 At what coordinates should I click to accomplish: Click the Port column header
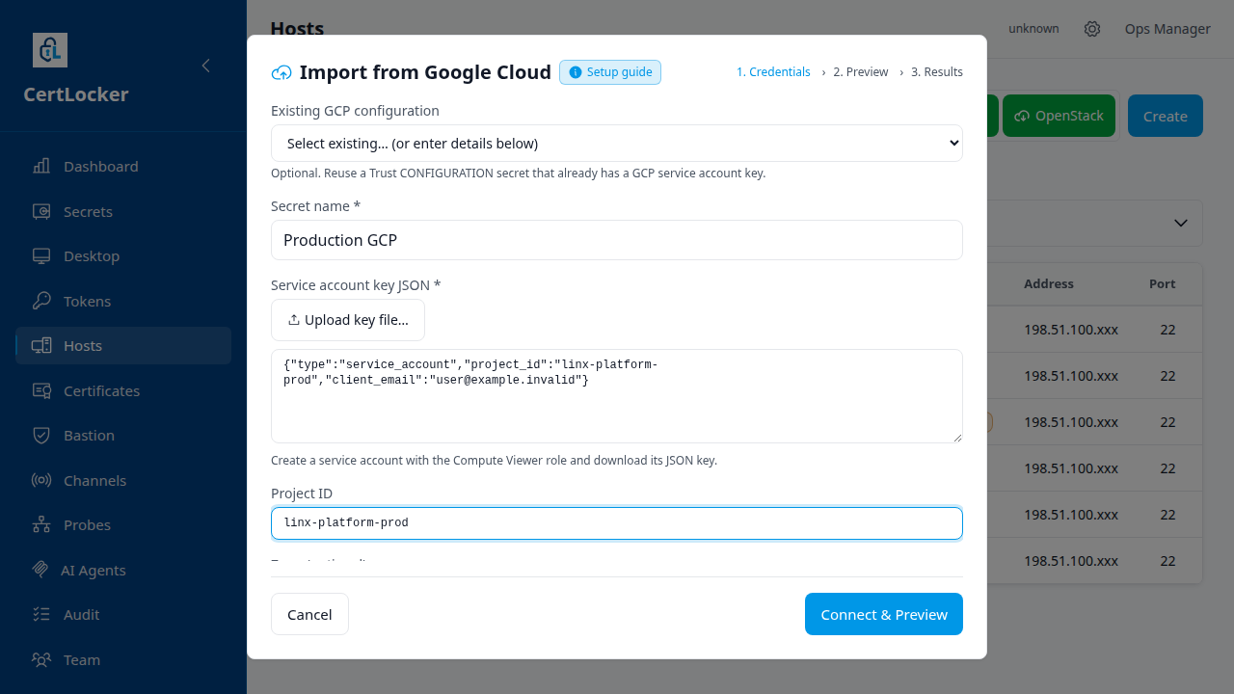pos(1163,283)
